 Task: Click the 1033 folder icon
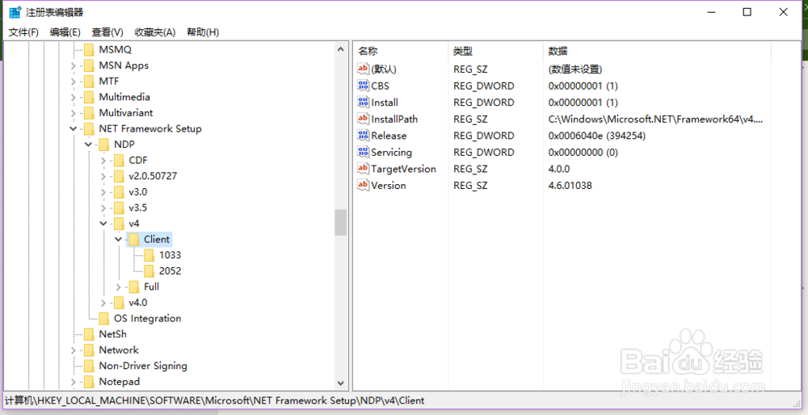149,255
